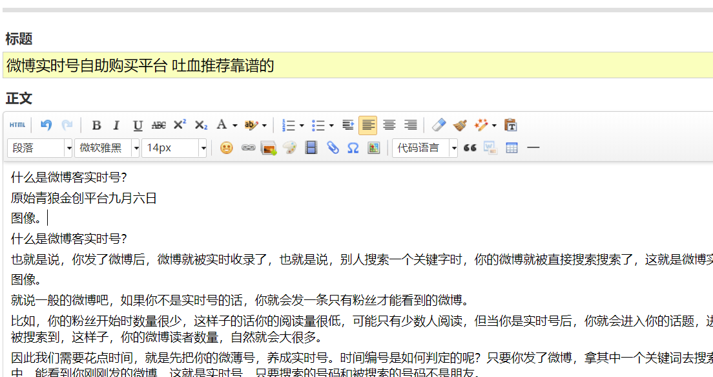Insert an unordered bullet list

pos(318,125)
